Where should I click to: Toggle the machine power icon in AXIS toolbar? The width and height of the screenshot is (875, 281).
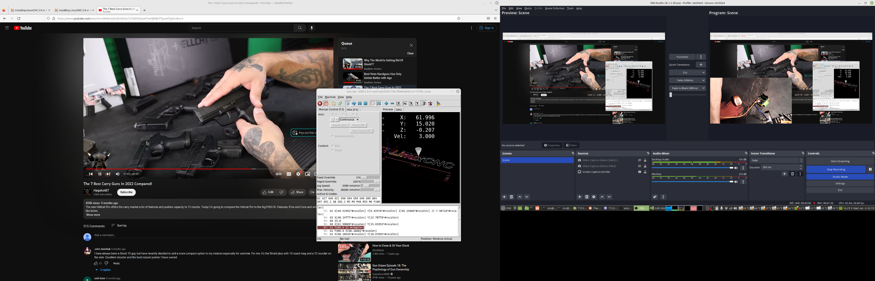coord(326,104)
